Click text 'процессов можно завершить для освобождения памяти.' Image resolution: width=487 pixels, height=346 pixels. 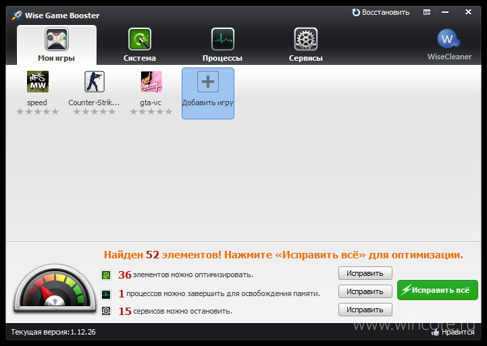223,293
